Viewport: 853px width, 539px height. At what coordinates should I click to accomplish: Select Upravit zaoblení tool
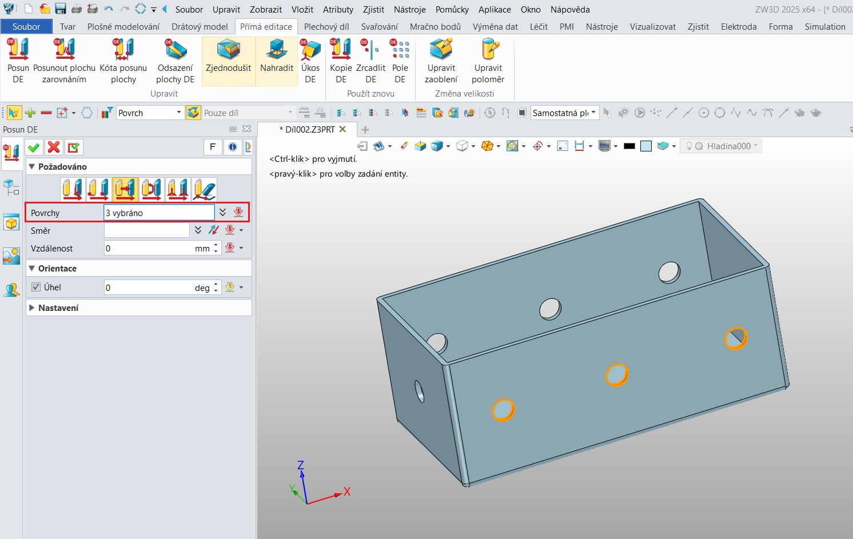[x=441, y=61]
